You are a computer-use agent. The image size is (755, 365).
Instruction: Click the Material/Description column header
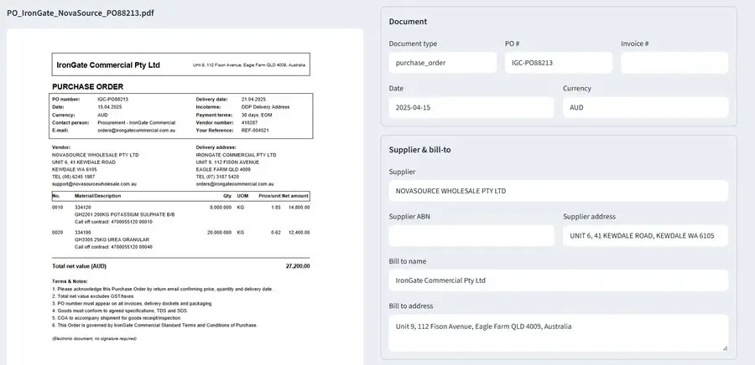pyautogui.click(x=98, y=196)
